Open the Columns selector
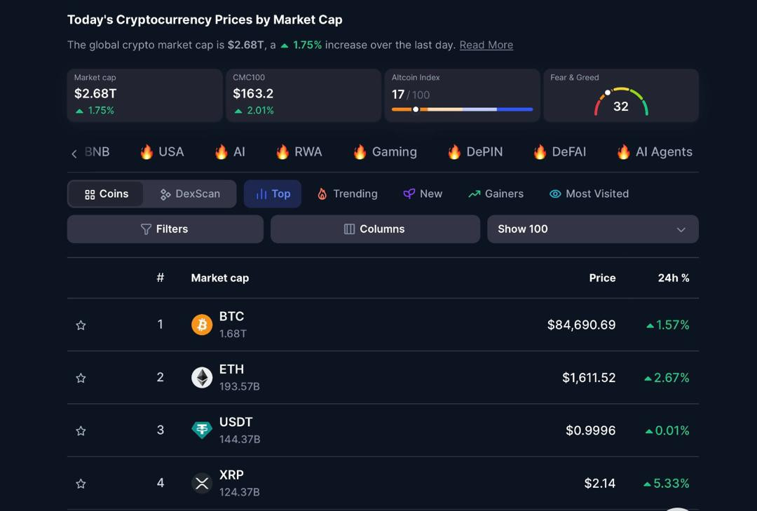 coord(374,229)
